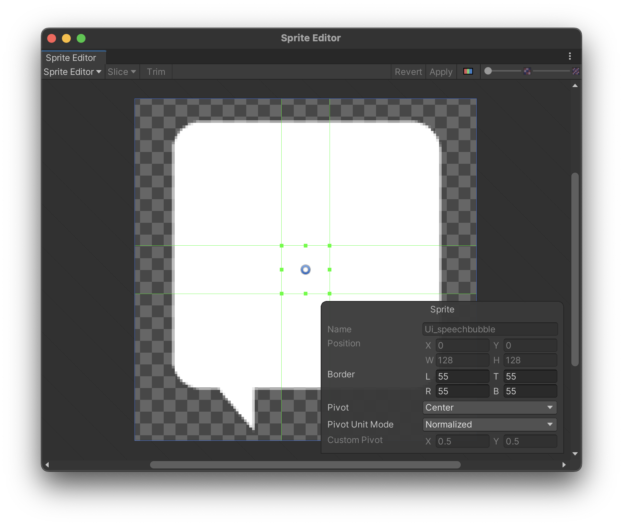623x526 pixels.
Task: Click the scroll up arrow
Action: coord(575,86)
